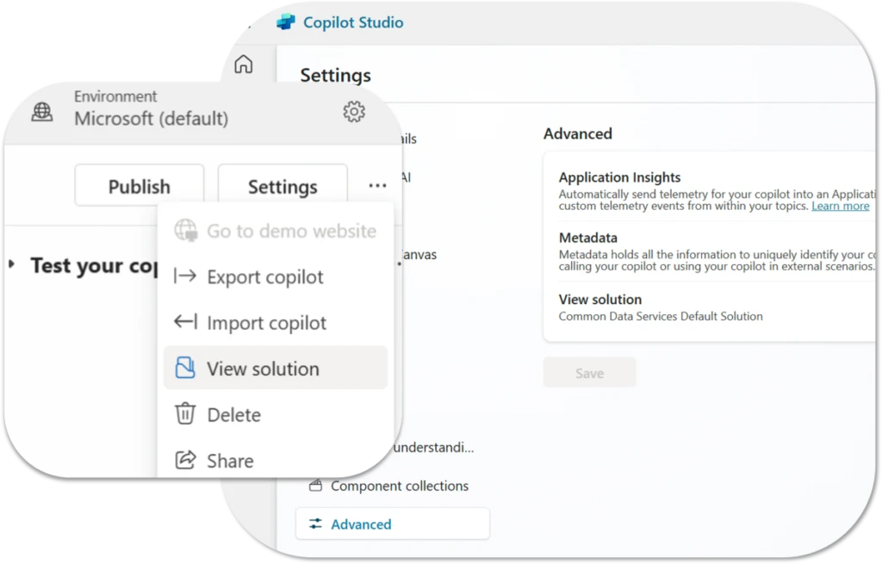Click the Environment globe icon
Image resolution: width=882 pixels, height=564 pixels.
coord(42,112)
